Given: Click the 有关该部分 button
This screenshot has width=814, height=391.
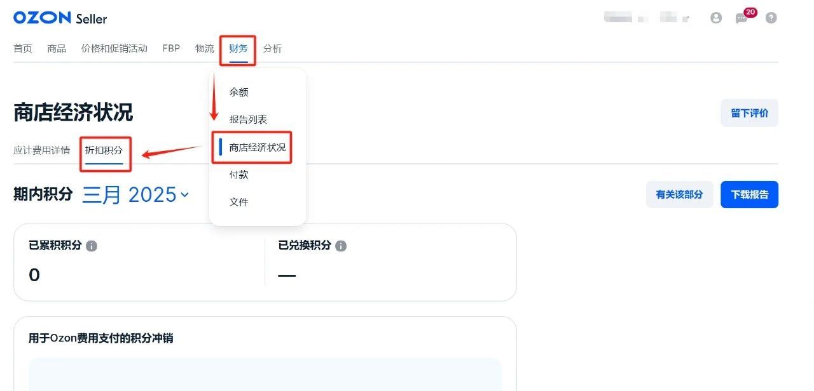Looking at the screenshot, I should click(680, 195).
